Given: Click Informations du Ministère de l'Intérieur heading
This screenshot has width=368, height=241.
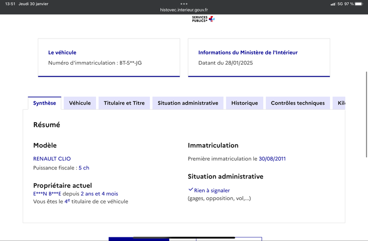Looking at the screenshot, I should 248,52.
